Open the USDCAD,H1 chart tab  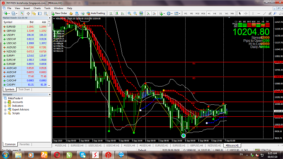pos(95,145)
